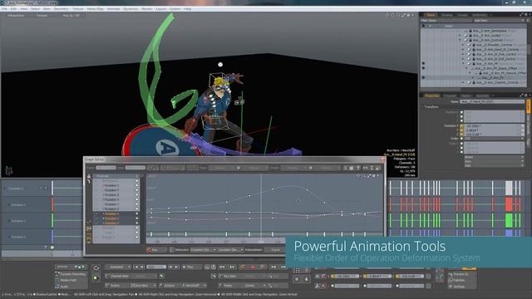This screenshot has width=532, height=299.
Task: Select highlighted Rotation X channel in Graph Editor
Action: pyautogui.click(x=112, y=214)
